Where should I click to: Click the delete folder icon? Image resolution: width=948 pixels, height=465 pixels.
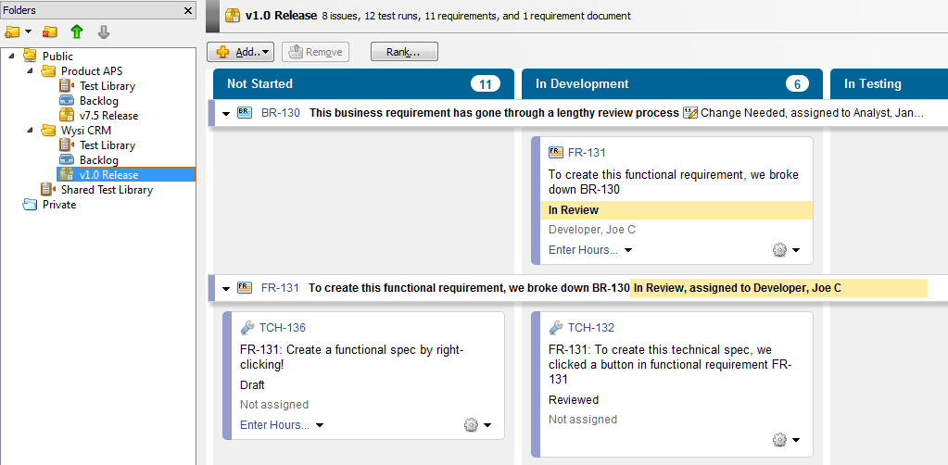pyautogui.click(x=50, y=32)
